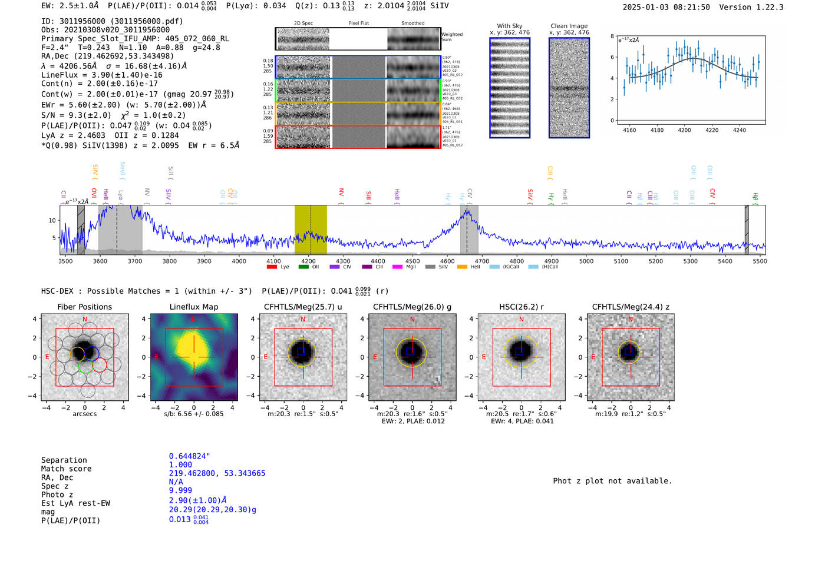Click the yellow highlighted band near 4200
The height and width of the screenshot is (561, 825).
311,230
